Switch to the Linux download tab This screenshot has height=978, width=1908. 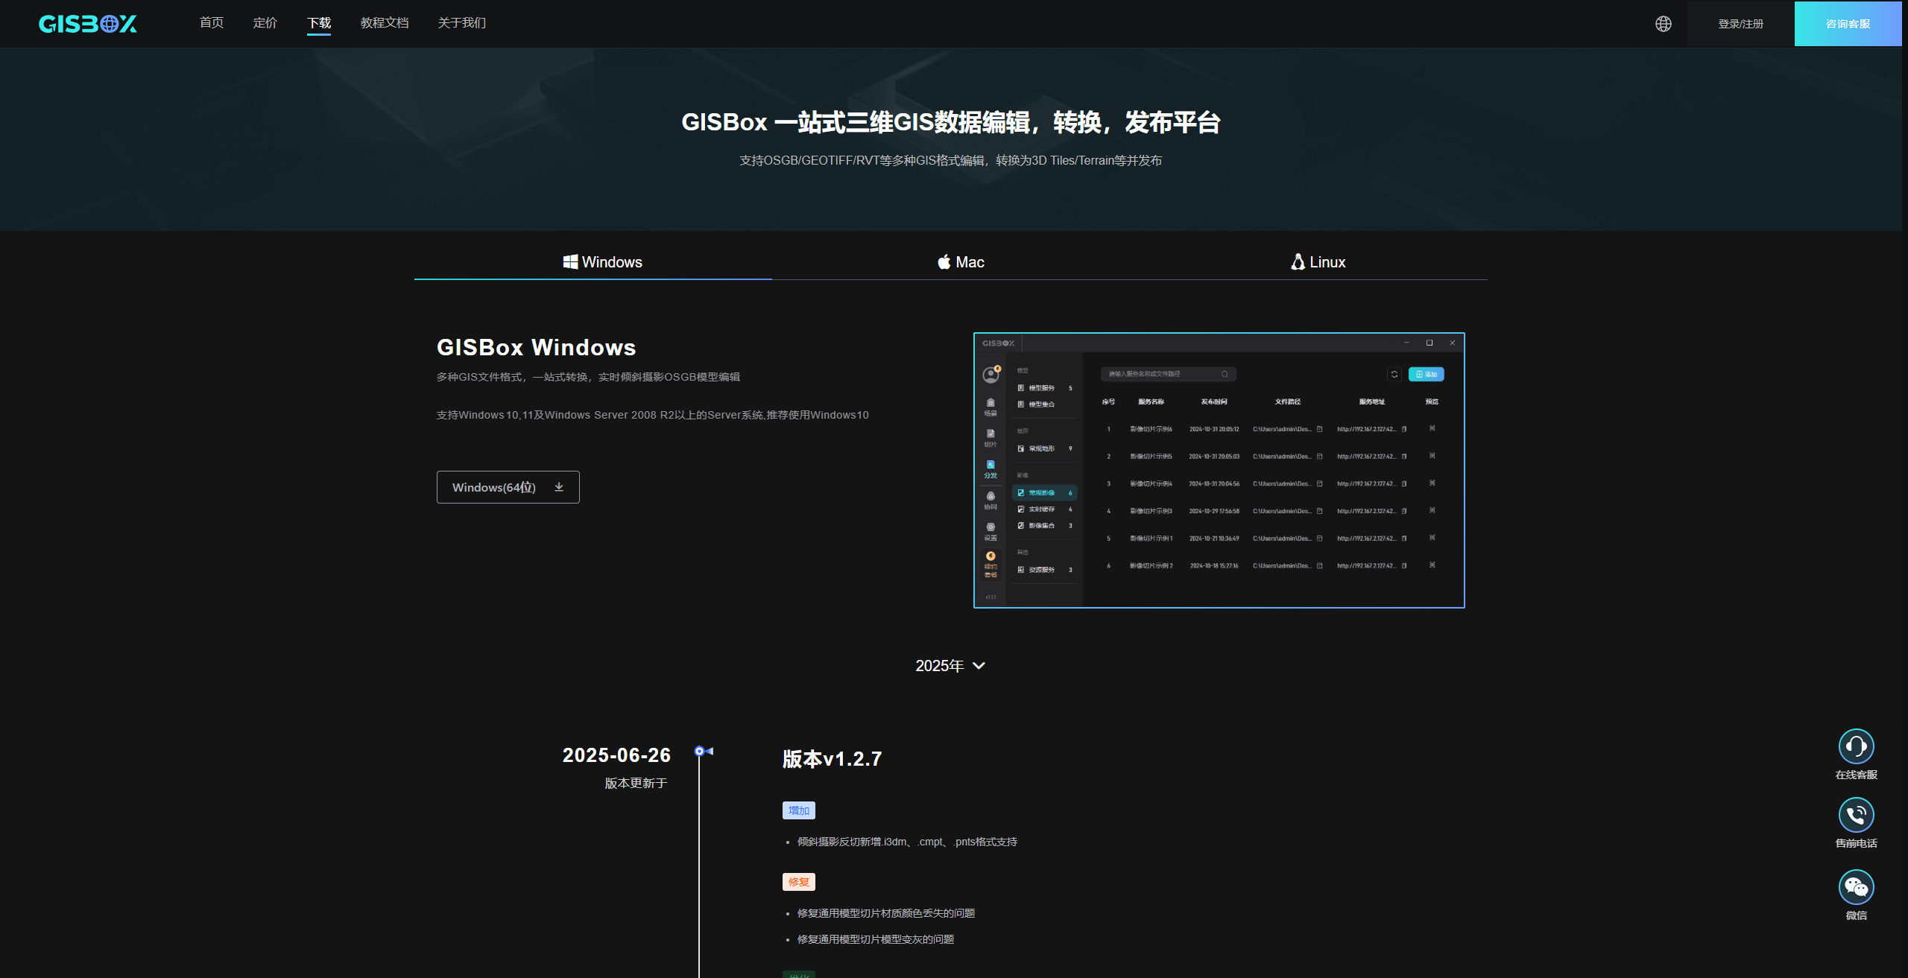[x=1318, y=262]
